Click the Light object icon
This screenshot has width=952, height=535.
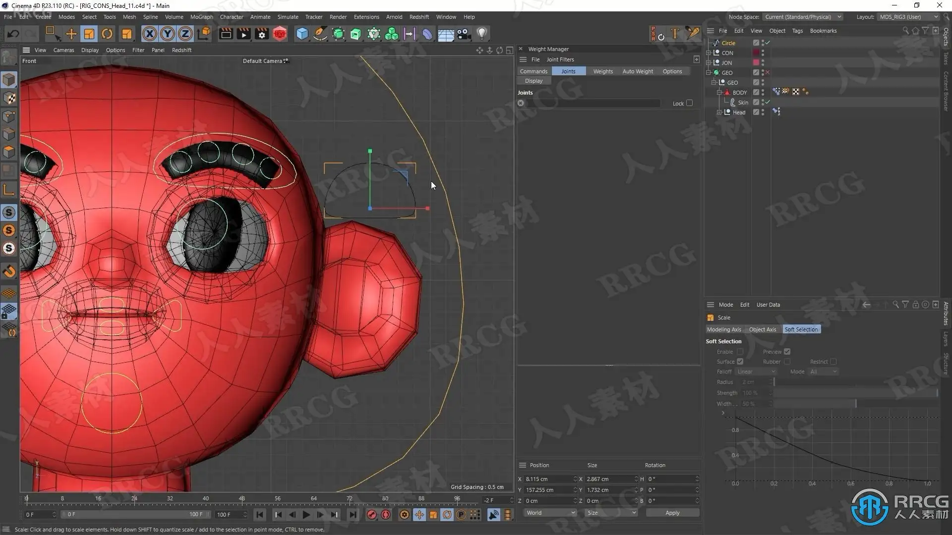[481, 34]
